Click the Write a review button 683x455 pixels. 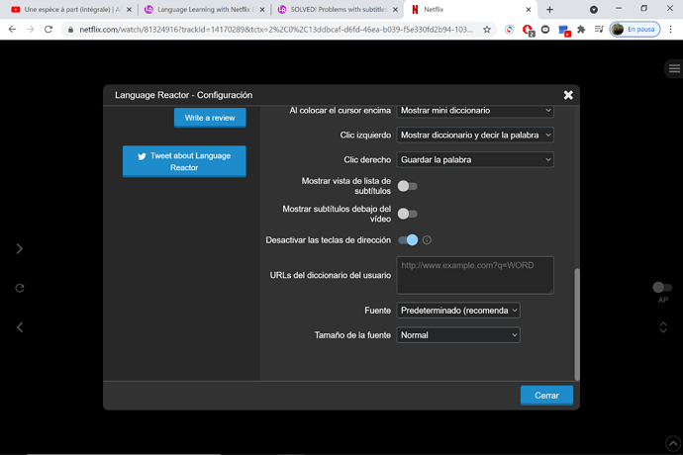[x=210, y=118]
